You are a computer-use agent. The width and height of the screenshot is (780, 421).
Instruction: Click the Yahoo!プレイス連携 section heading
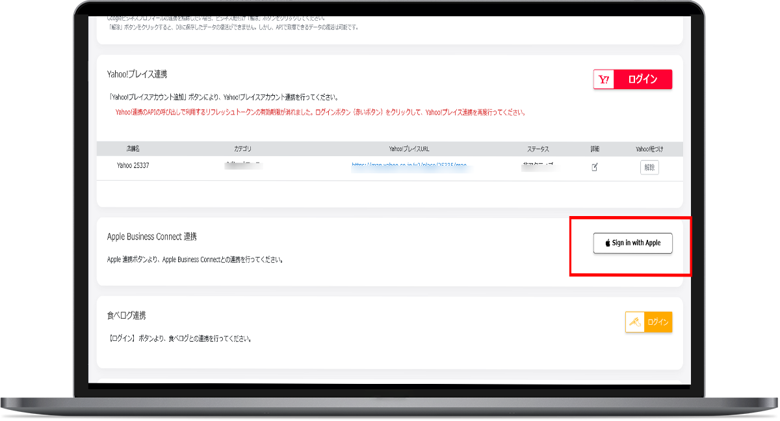tap(138, 75)
